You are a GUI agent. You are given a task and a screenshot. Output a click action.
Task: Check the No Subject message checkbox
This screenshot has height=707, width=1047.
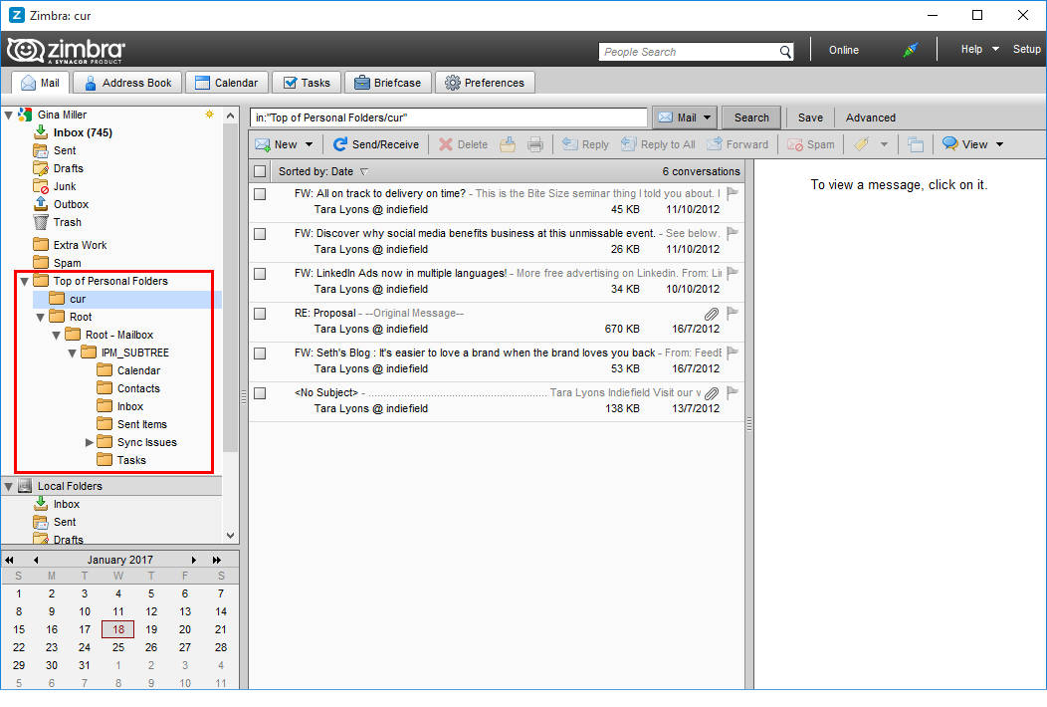(261, 393)
